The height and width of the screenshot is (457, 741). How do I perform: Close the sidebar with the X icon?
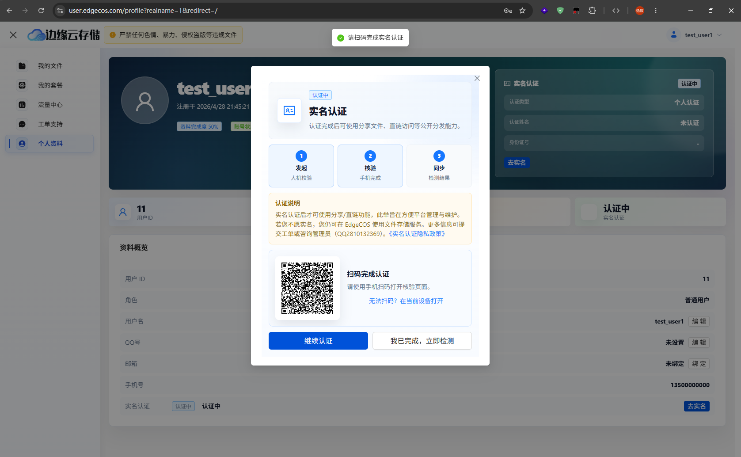(x=13, y=35)
